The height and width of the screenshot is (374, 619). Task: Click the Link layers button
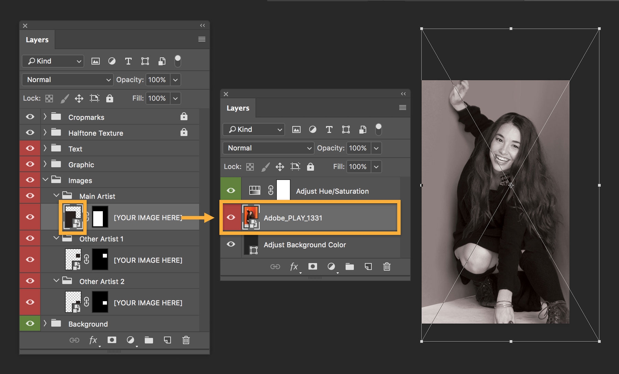click(74, 340)
